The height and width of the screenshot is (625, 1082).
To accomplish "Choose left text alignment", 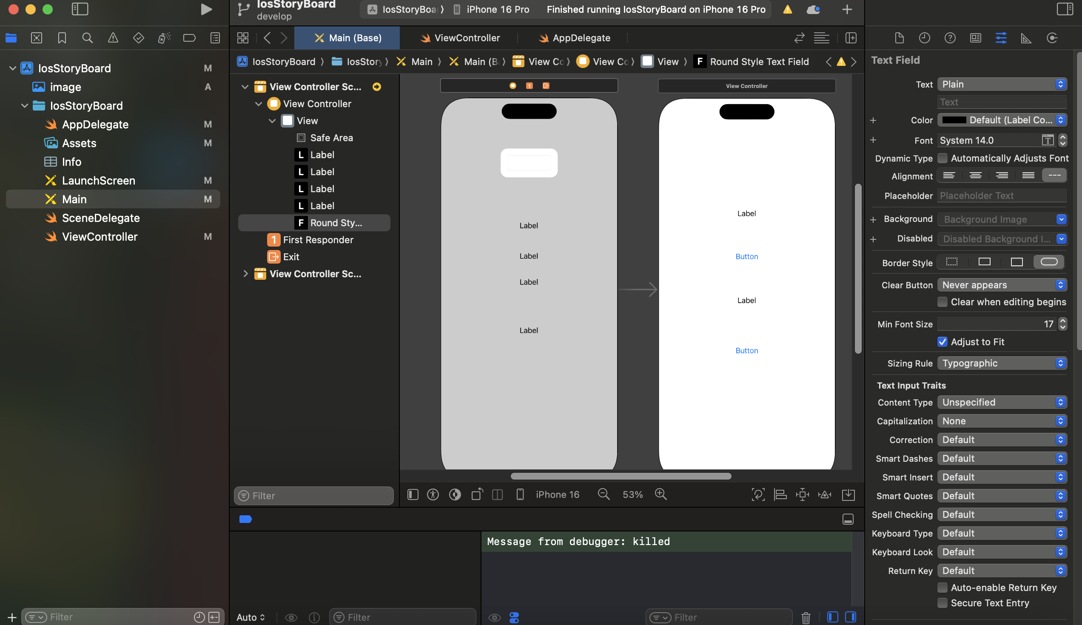I will click(949, 175).
